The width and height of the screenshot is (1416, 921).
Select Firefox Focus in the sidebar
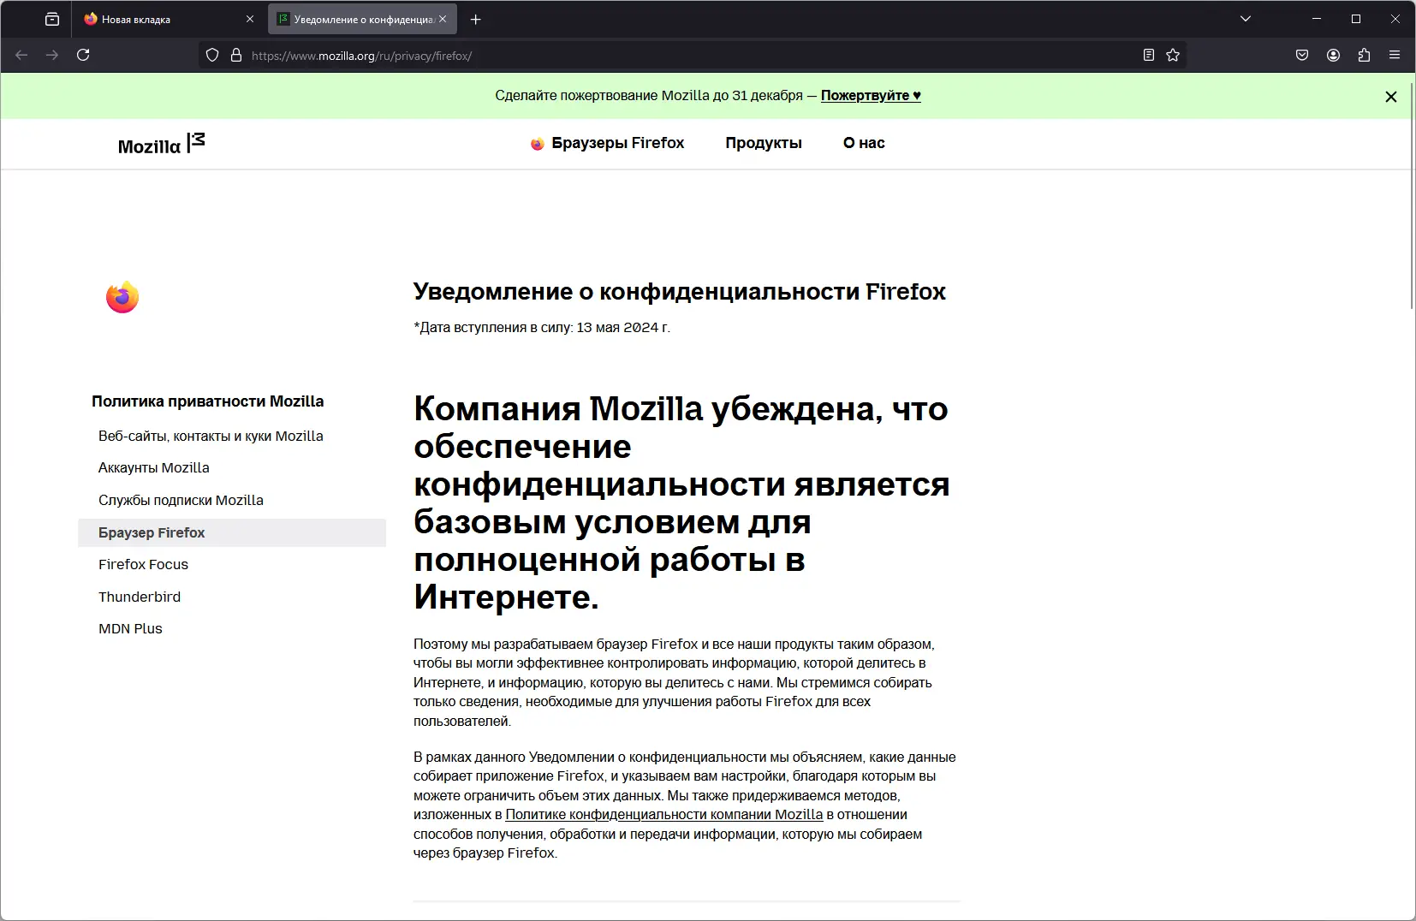click(x=144, y=564)
